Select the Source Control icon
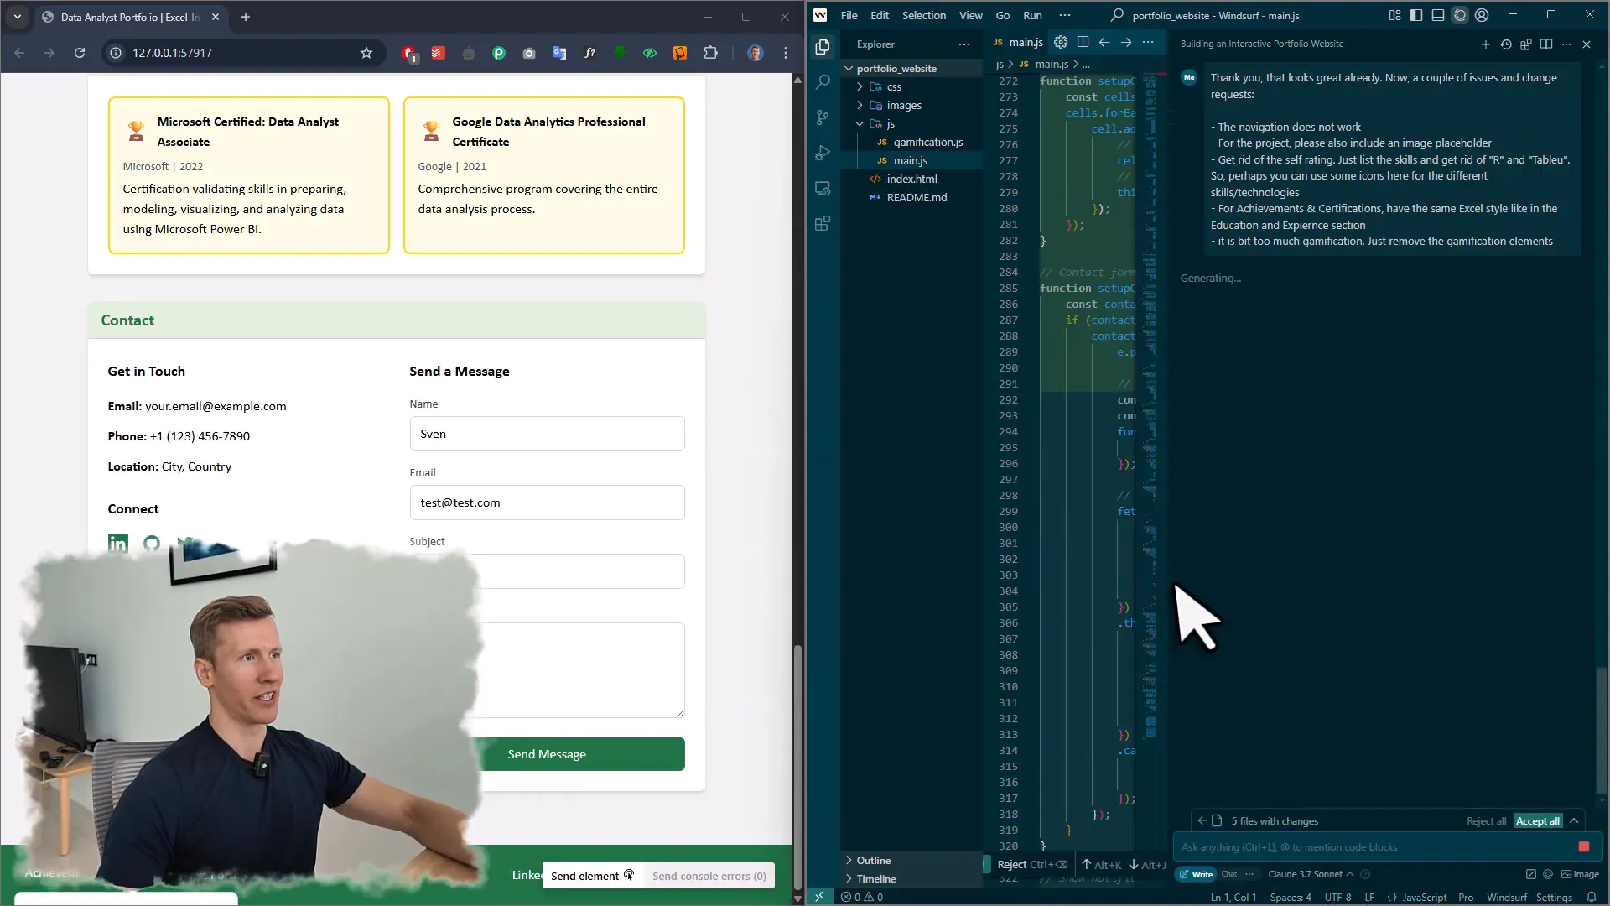Viewport: 1610px width, 906px height. (x=823, y=117)
